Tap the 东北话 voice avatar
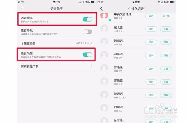Image resolution: width=188 pixels, height=123 pixels. 104,28
